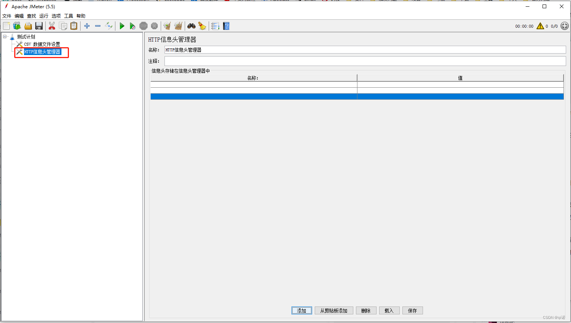571x323 pixels.
Task: Open the 工具 menu
Action: [x=69, y=16]
